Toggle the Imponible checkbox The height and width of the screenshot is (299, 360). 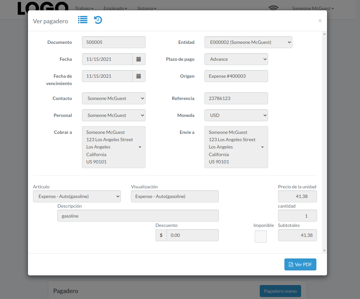260,237
